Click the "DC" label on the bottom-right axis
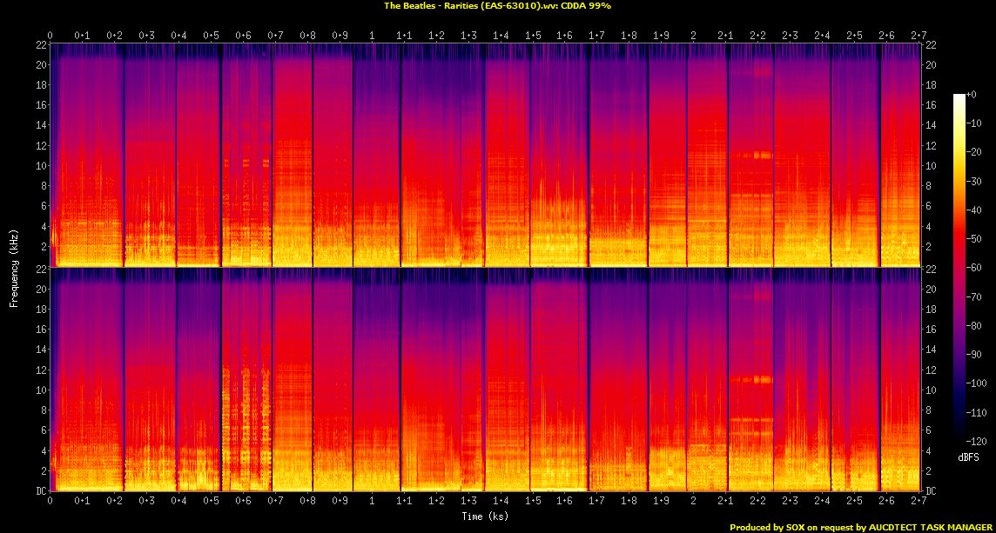Viewport: 996px width, 533px height. tap(932, 491)
